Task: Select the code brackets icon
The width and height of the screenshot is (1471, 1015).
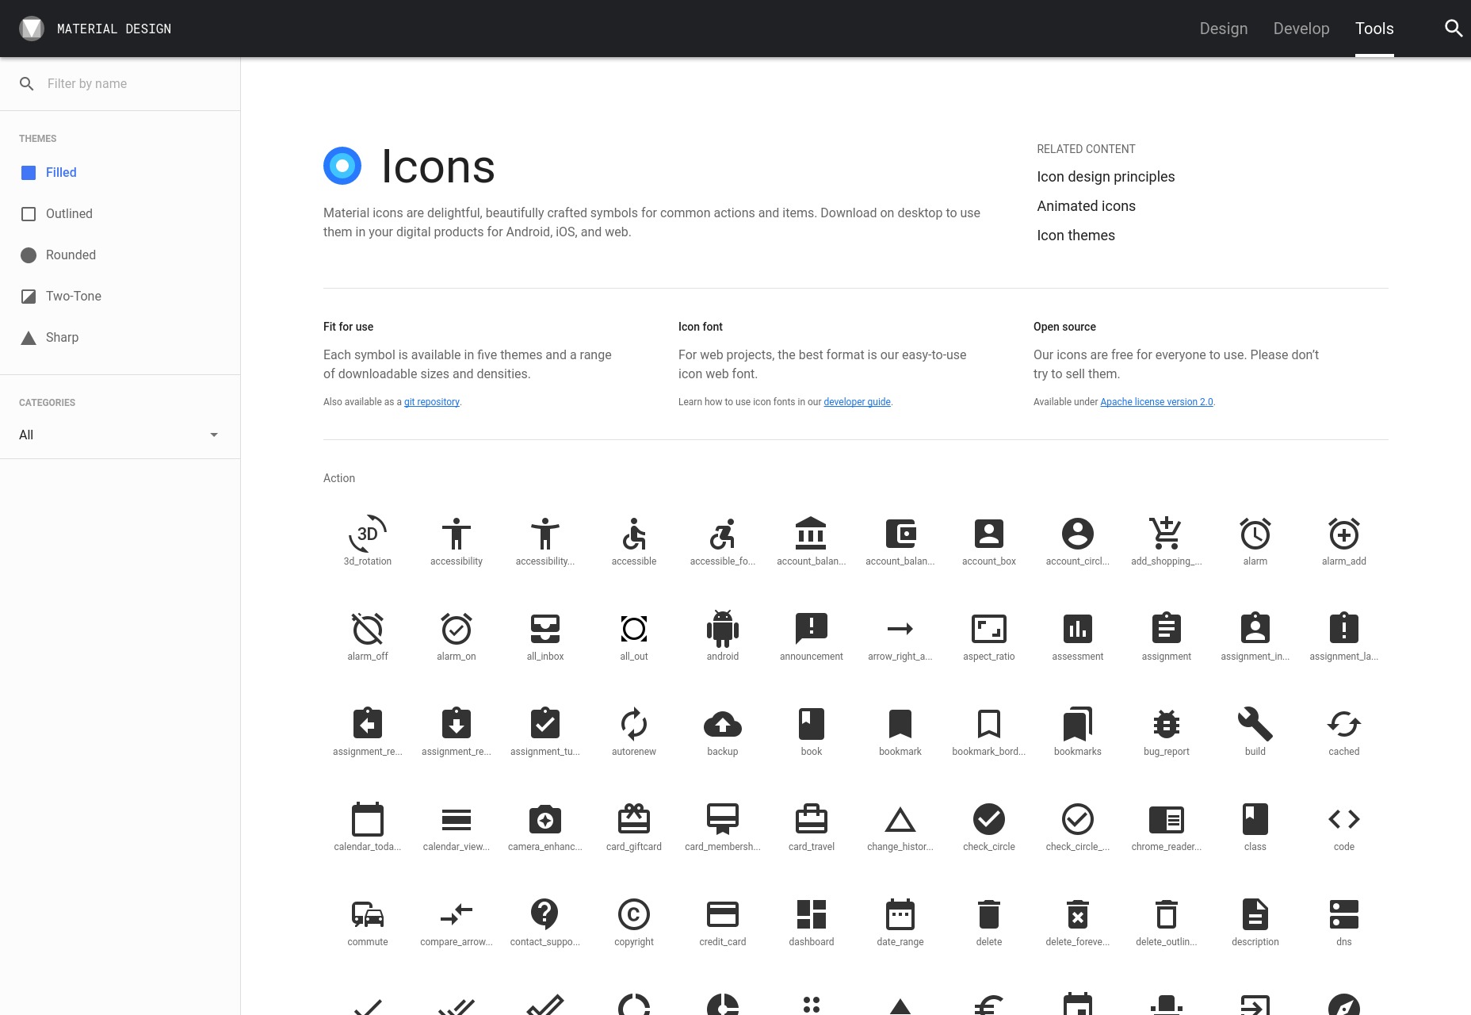Action: point(1344,819)
